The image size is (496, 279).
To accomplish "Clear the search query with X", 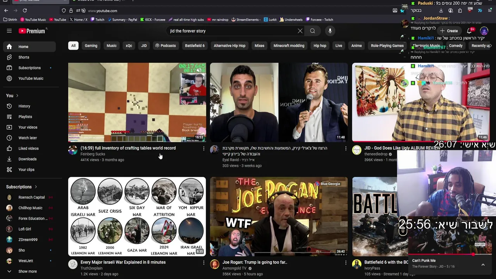I will pos(300,31).
